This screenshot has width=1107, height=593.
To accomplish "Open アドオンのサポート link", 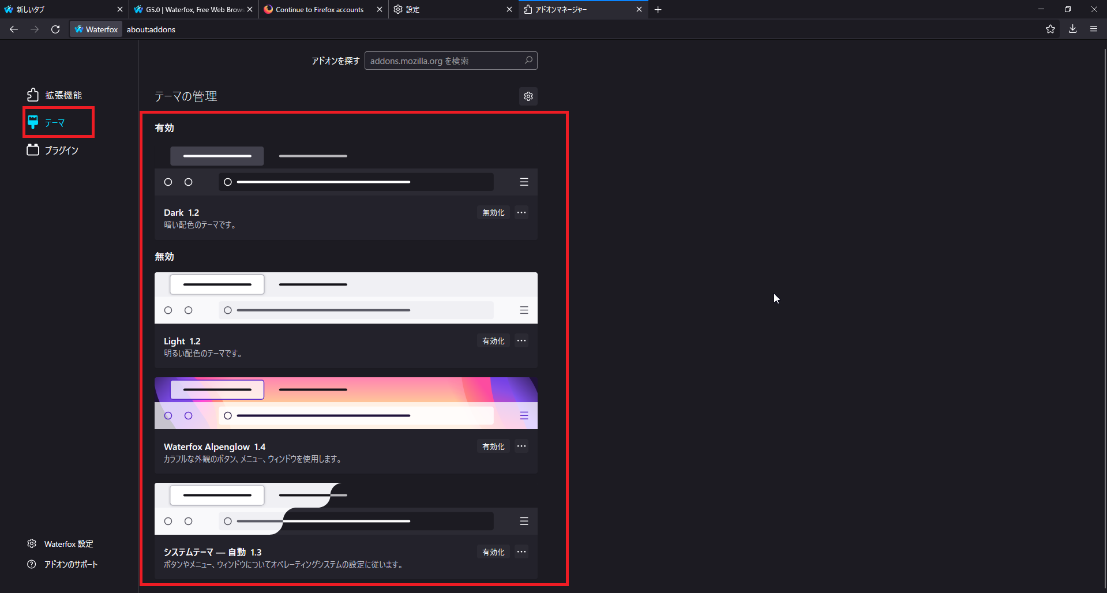I will (63, 565).
